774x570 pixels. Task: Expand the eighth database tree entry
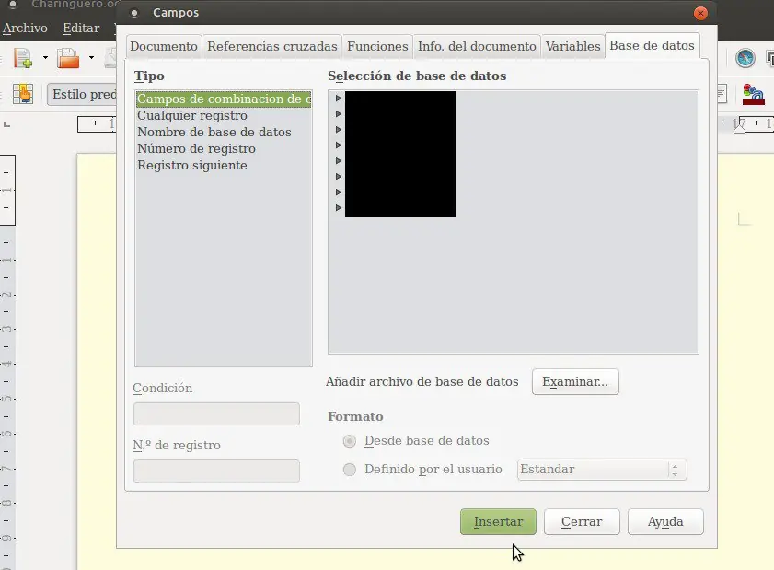(x=339, y=207)
